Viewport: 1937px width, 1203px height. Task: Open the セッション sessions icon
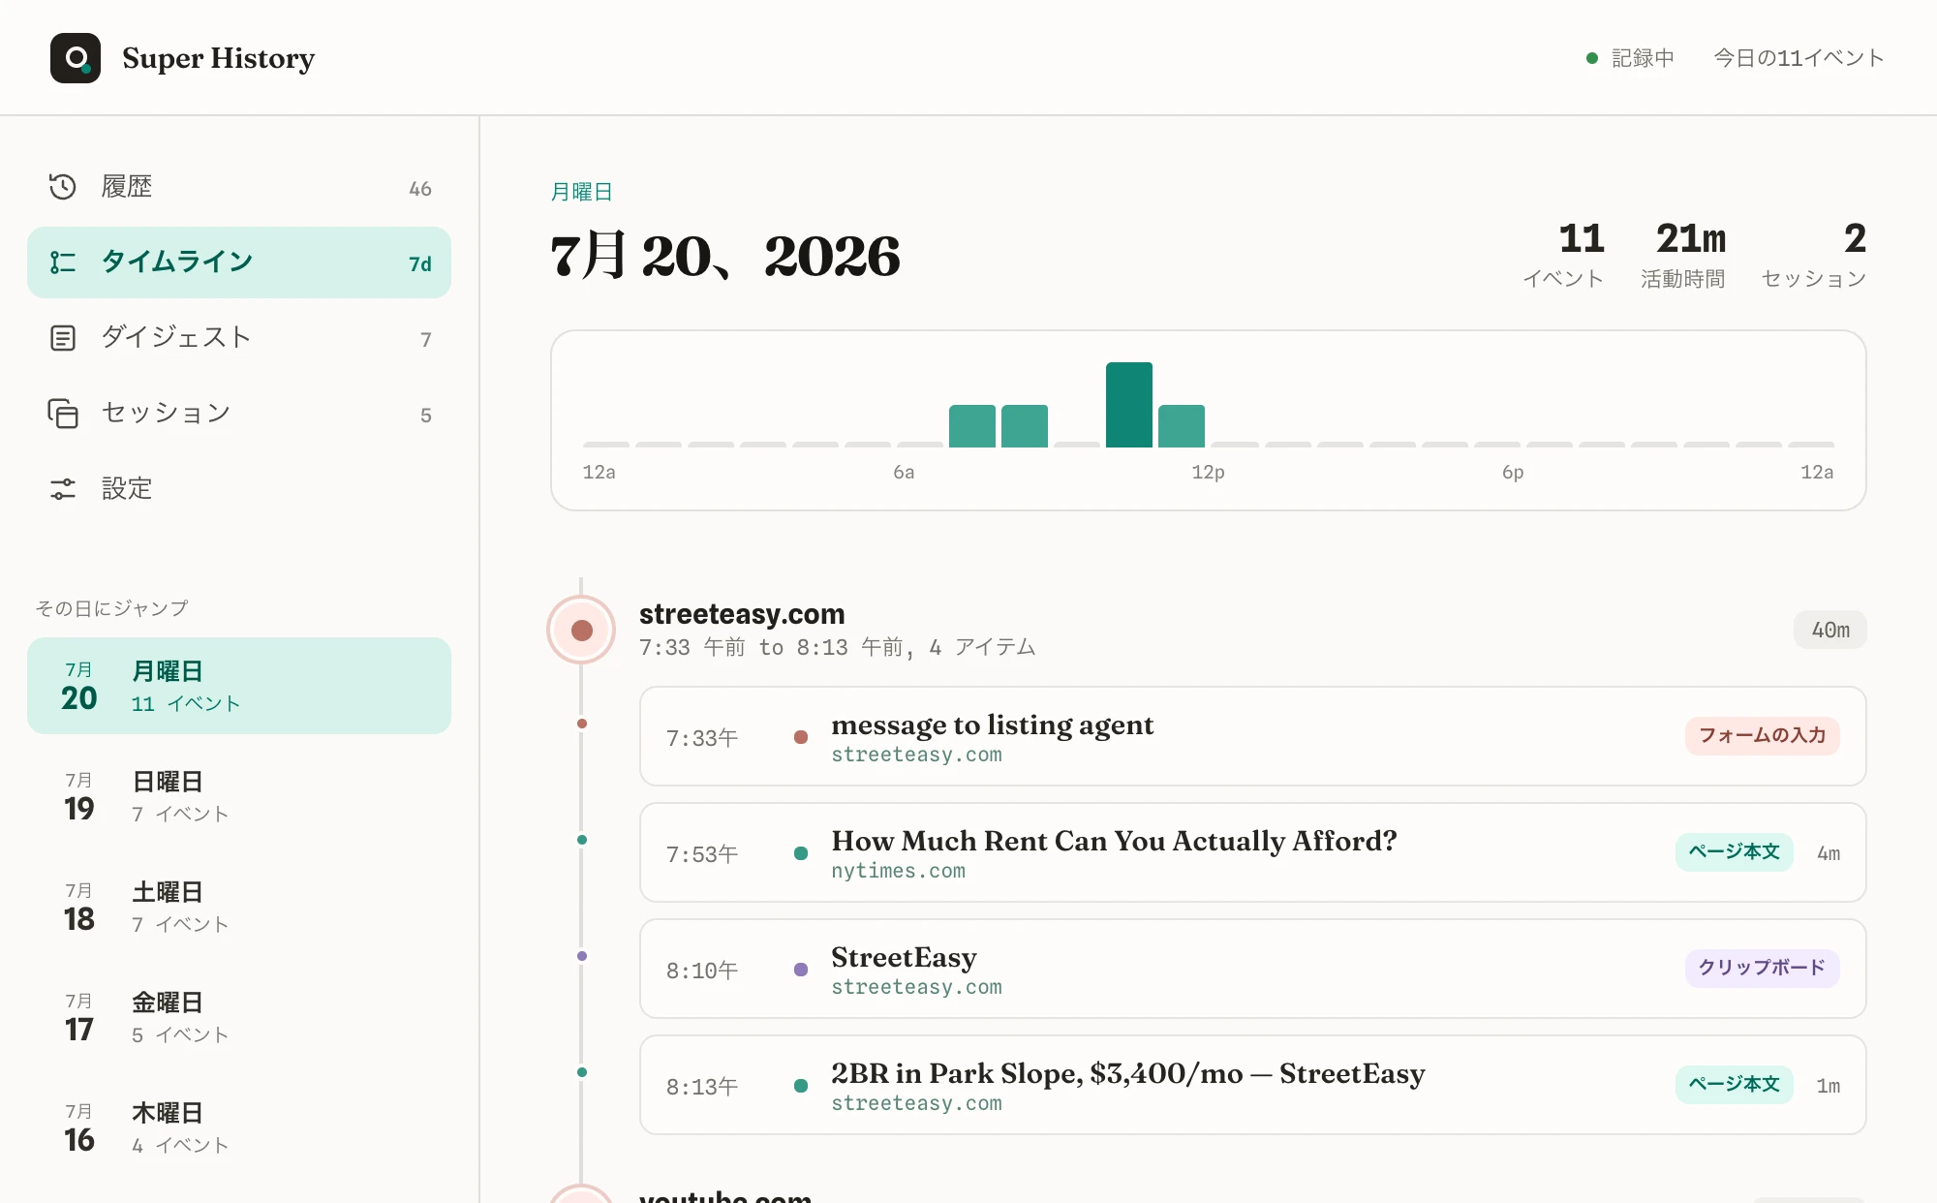click(63, 414)
